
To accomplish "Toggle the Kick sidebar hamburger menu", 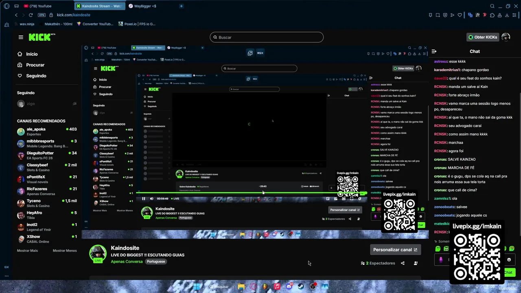I will point(21,37).
